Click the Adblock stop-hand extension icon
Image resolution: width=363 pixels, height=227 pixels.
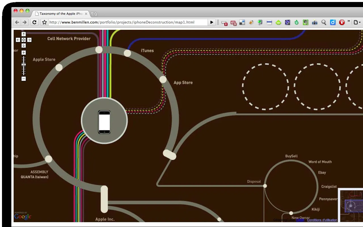pos(342,22)
